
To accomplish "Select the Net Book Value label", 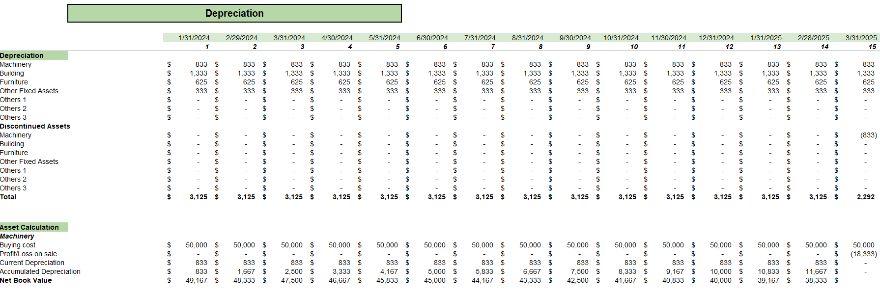I will tap(26, 280).
